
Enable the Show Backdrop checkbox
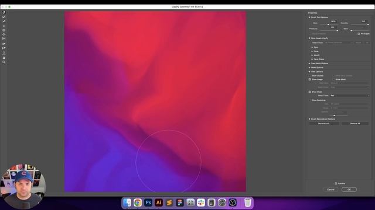[310, 100]
